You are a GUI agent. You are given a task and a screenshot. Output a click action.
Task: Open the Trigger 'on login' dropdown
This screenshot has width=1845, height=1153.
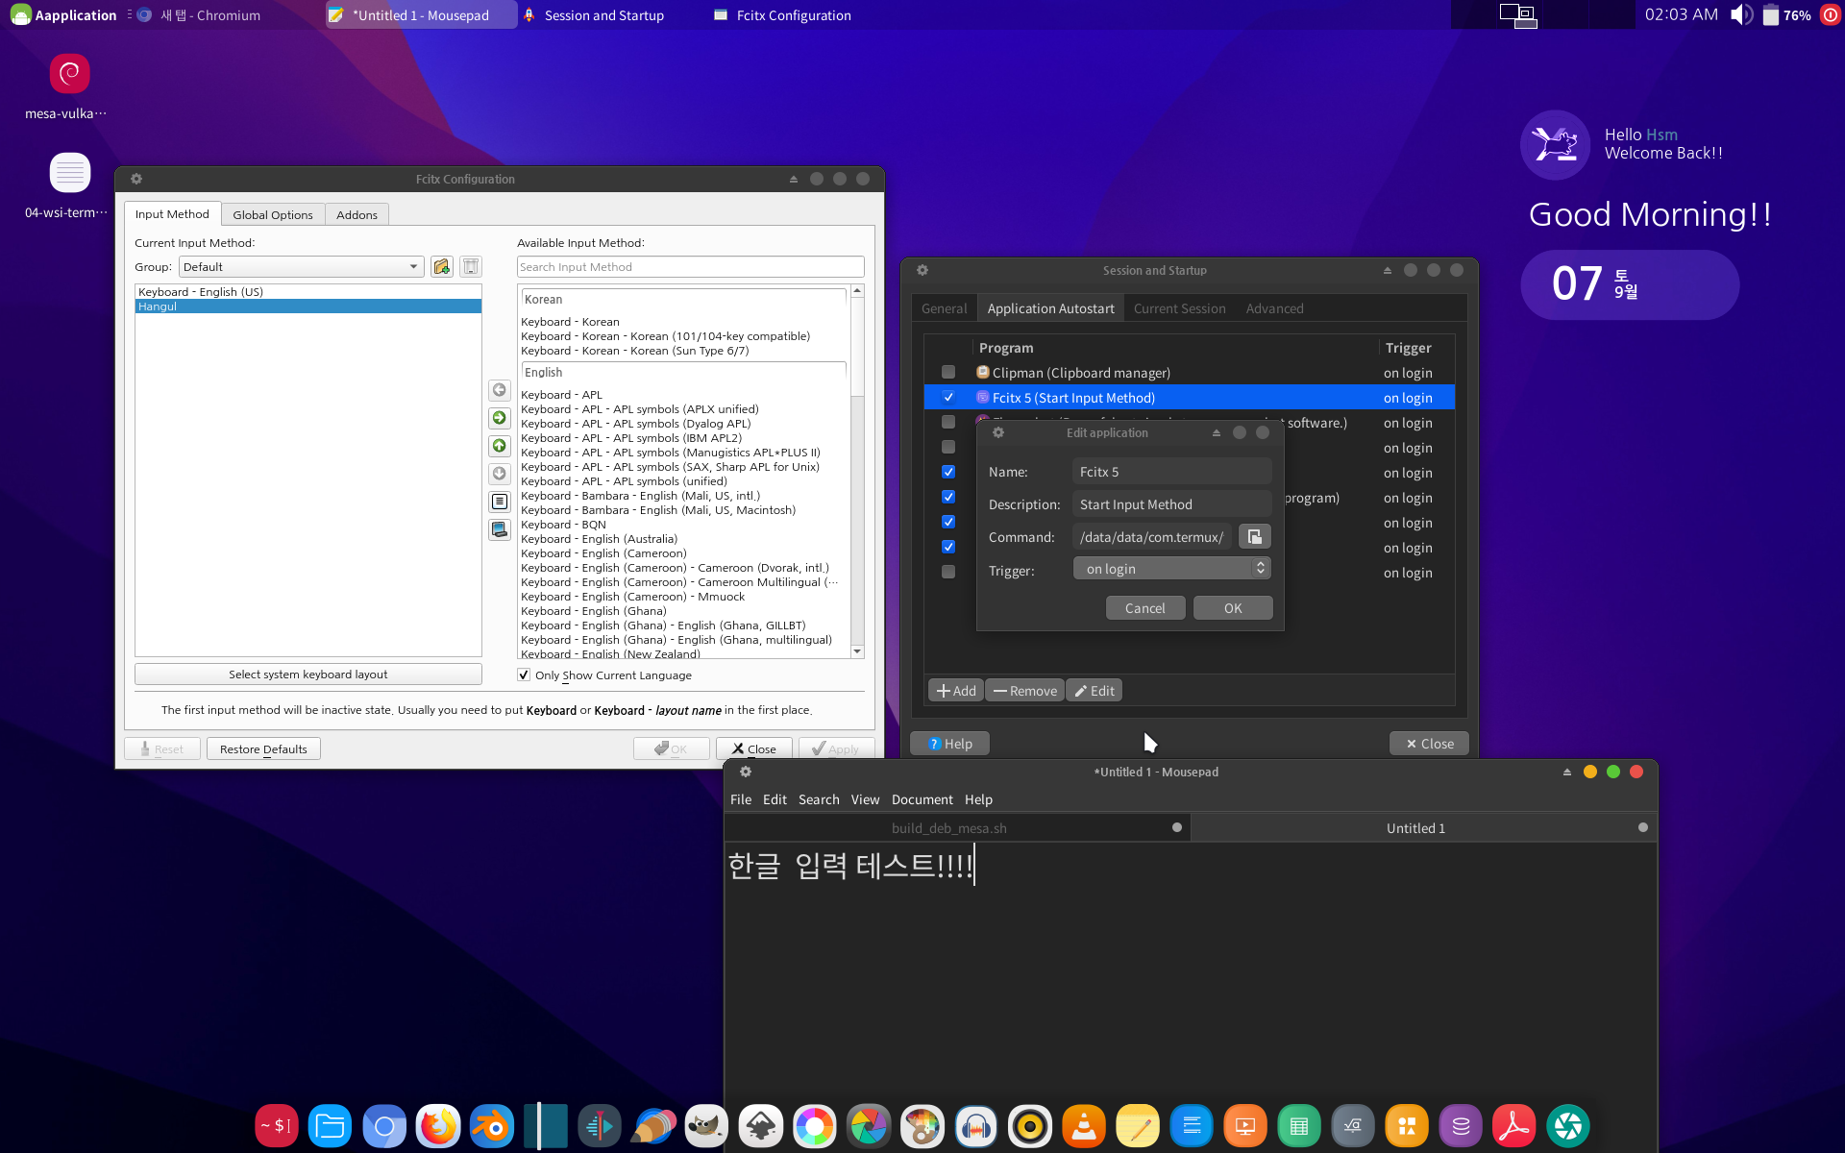(x=1171, y=569)
